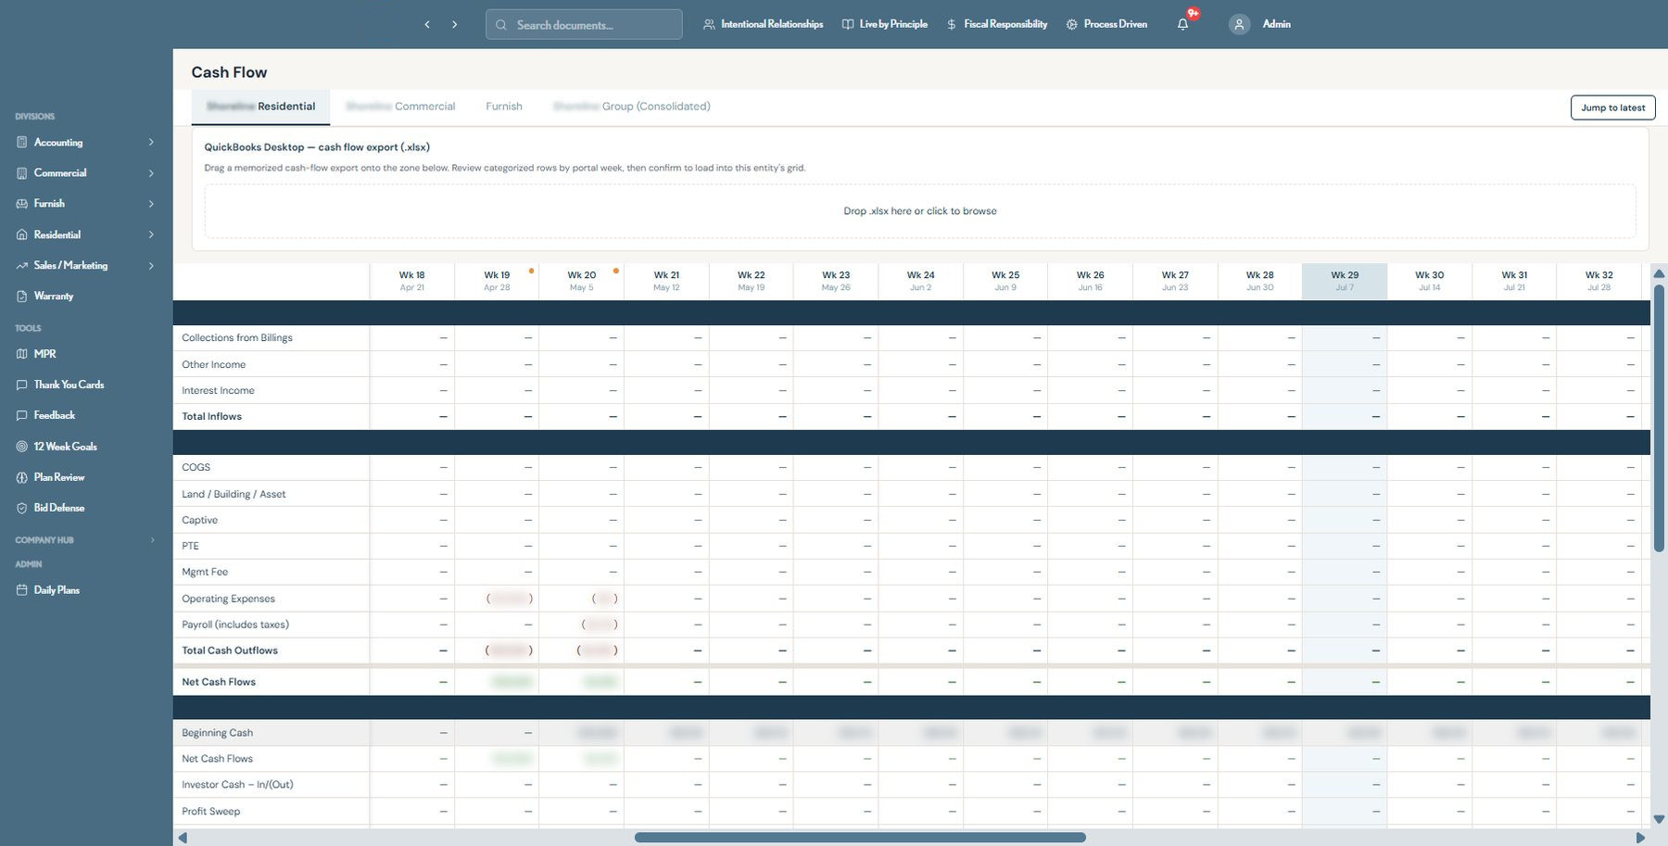Expand the Commercial division chevron
Viewport: 1668px width, 846px height.
click(x=151, y=173)
